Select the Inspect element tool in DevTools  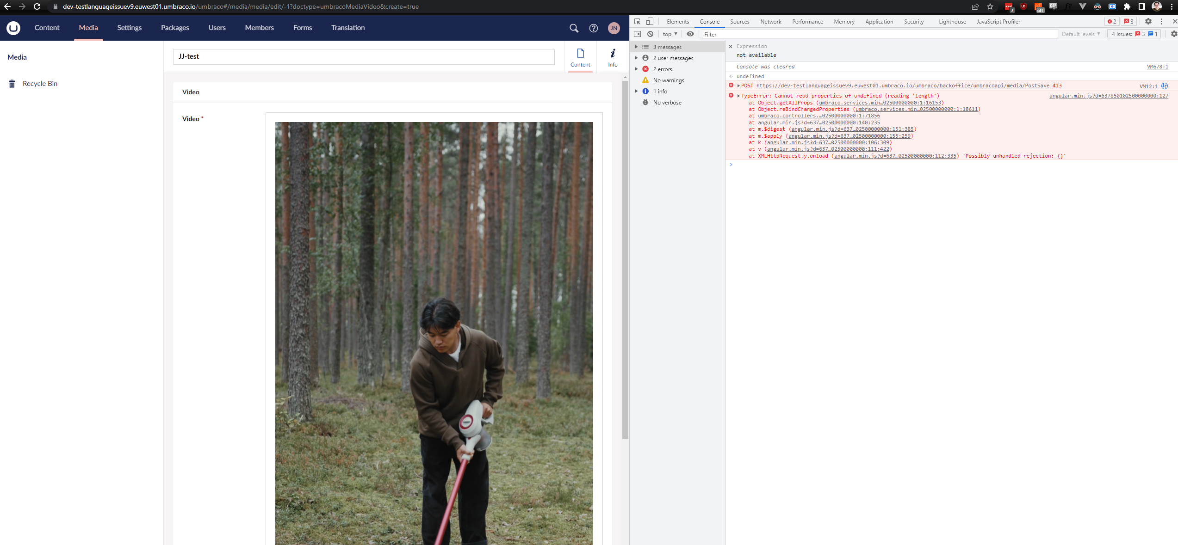[x=637, y=21]
